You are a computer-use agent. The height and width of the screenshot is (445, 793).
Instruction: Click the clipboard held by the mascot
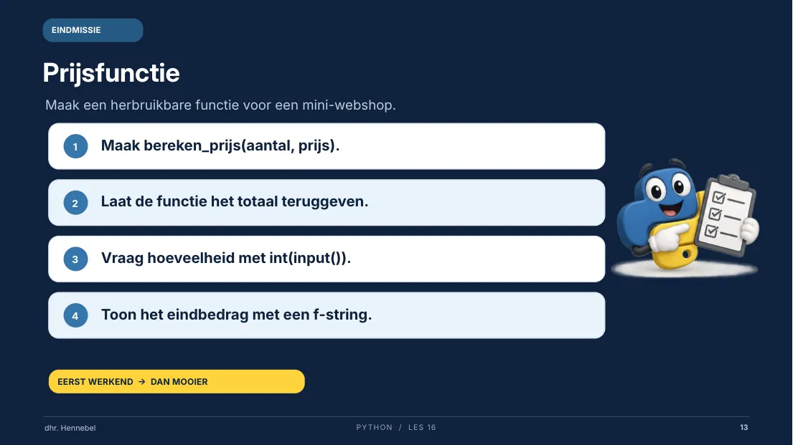point(726,215)
